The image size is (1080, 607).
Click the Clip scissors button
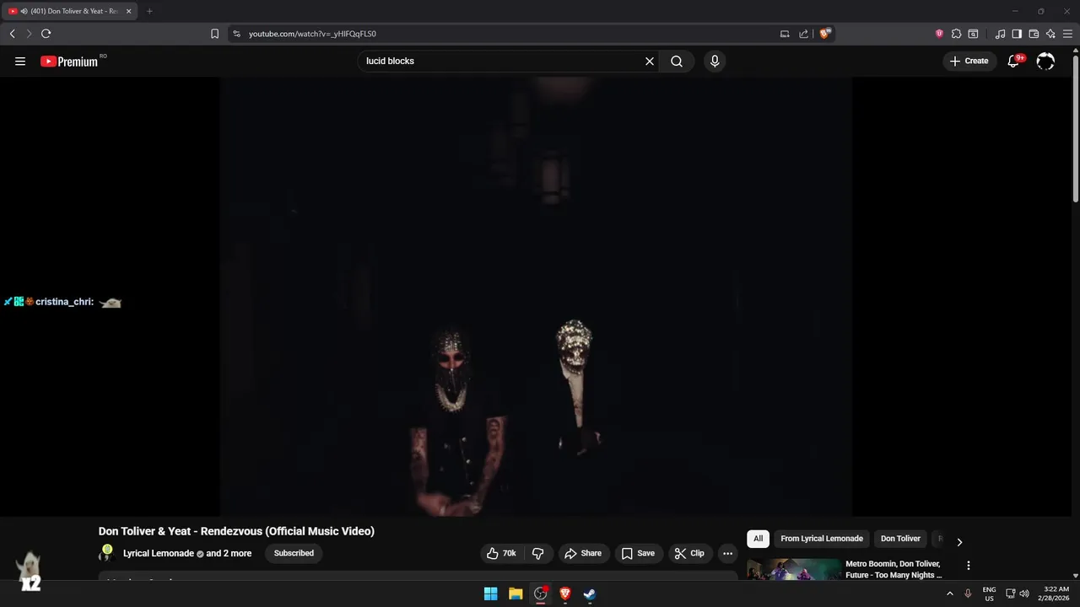pos(689,553)
